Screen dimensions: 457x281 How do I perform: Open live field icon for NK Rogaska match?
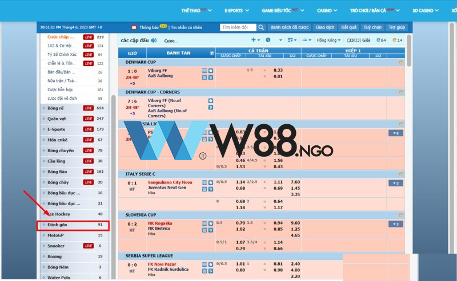[205, 223]
